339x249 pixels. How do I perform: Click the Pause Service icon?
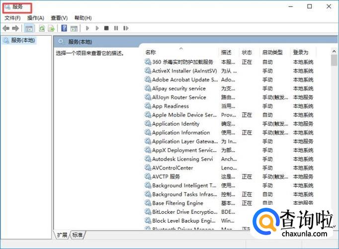[x=116, y=28]
